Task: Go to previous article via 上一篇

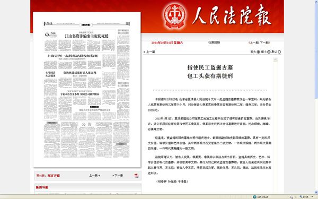Action: pyautogui.click(x=149, y=52)
